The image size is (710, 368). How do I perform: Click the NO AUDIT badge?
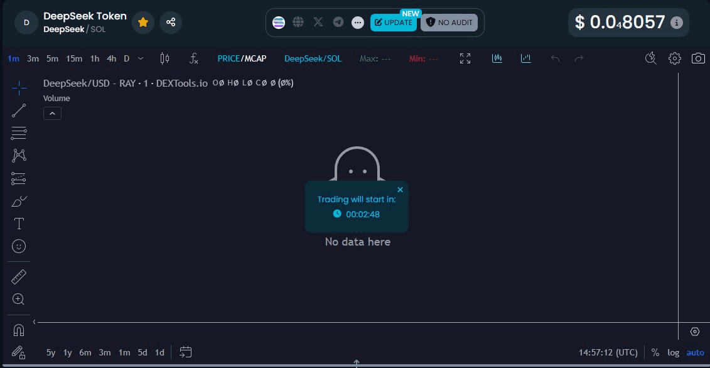tap(449, 22)
